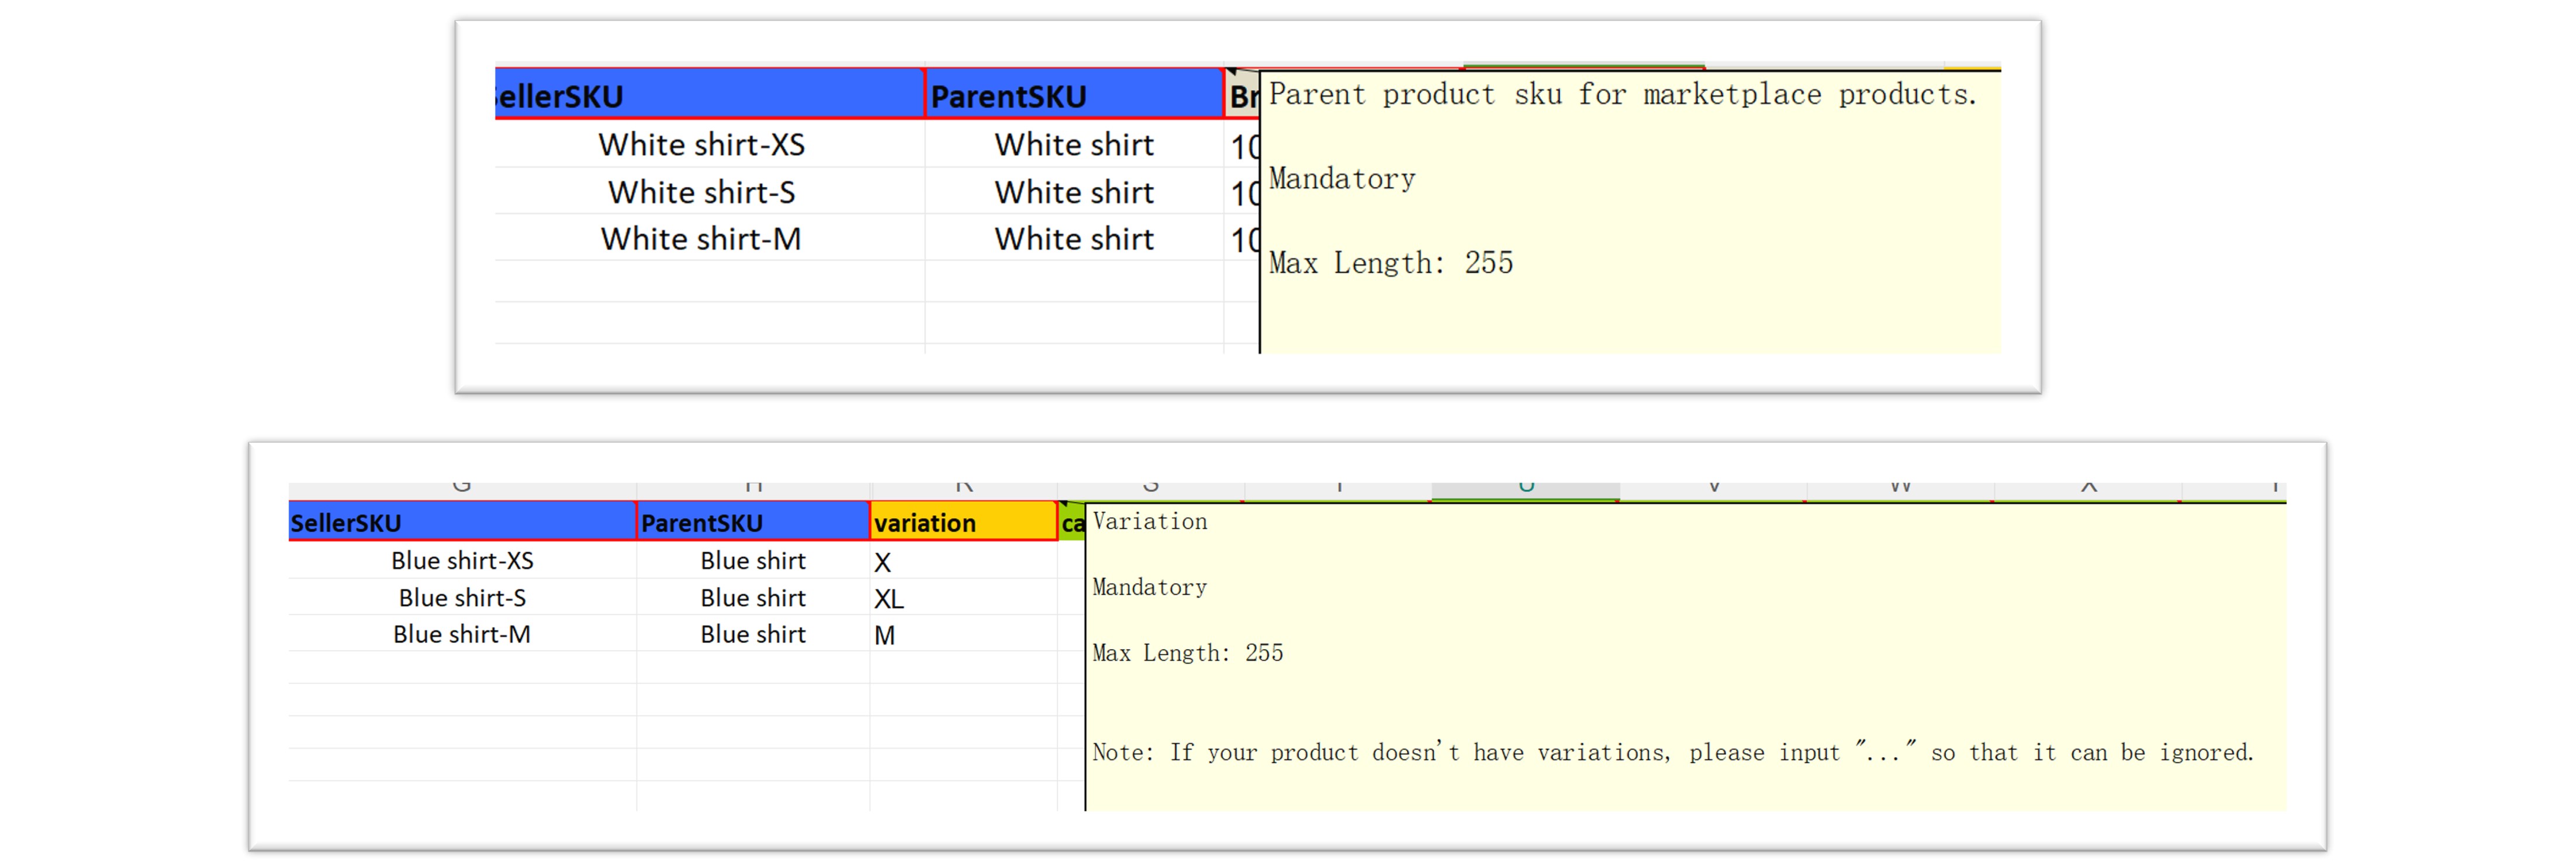Click the 'Parent product sku' comment tooltip
Image resolution: width=2576 pixels, height=863 pixels.
(x=1630, y=211)
